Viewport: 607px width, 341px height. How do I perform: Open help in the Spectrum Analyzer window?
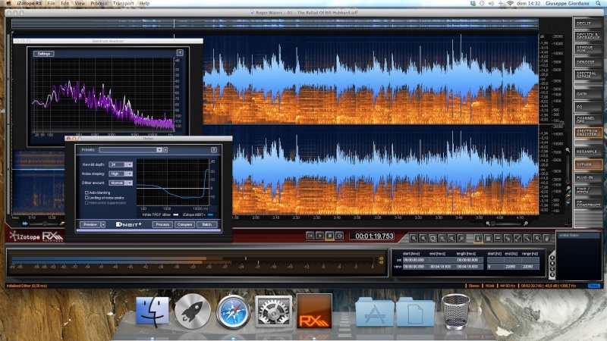(x=180, y=52)
